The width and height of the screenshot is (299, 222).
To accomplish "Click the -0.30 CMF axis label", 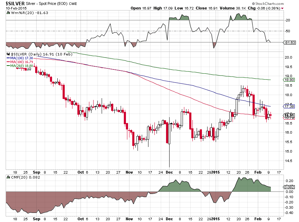I will [289, 208].
